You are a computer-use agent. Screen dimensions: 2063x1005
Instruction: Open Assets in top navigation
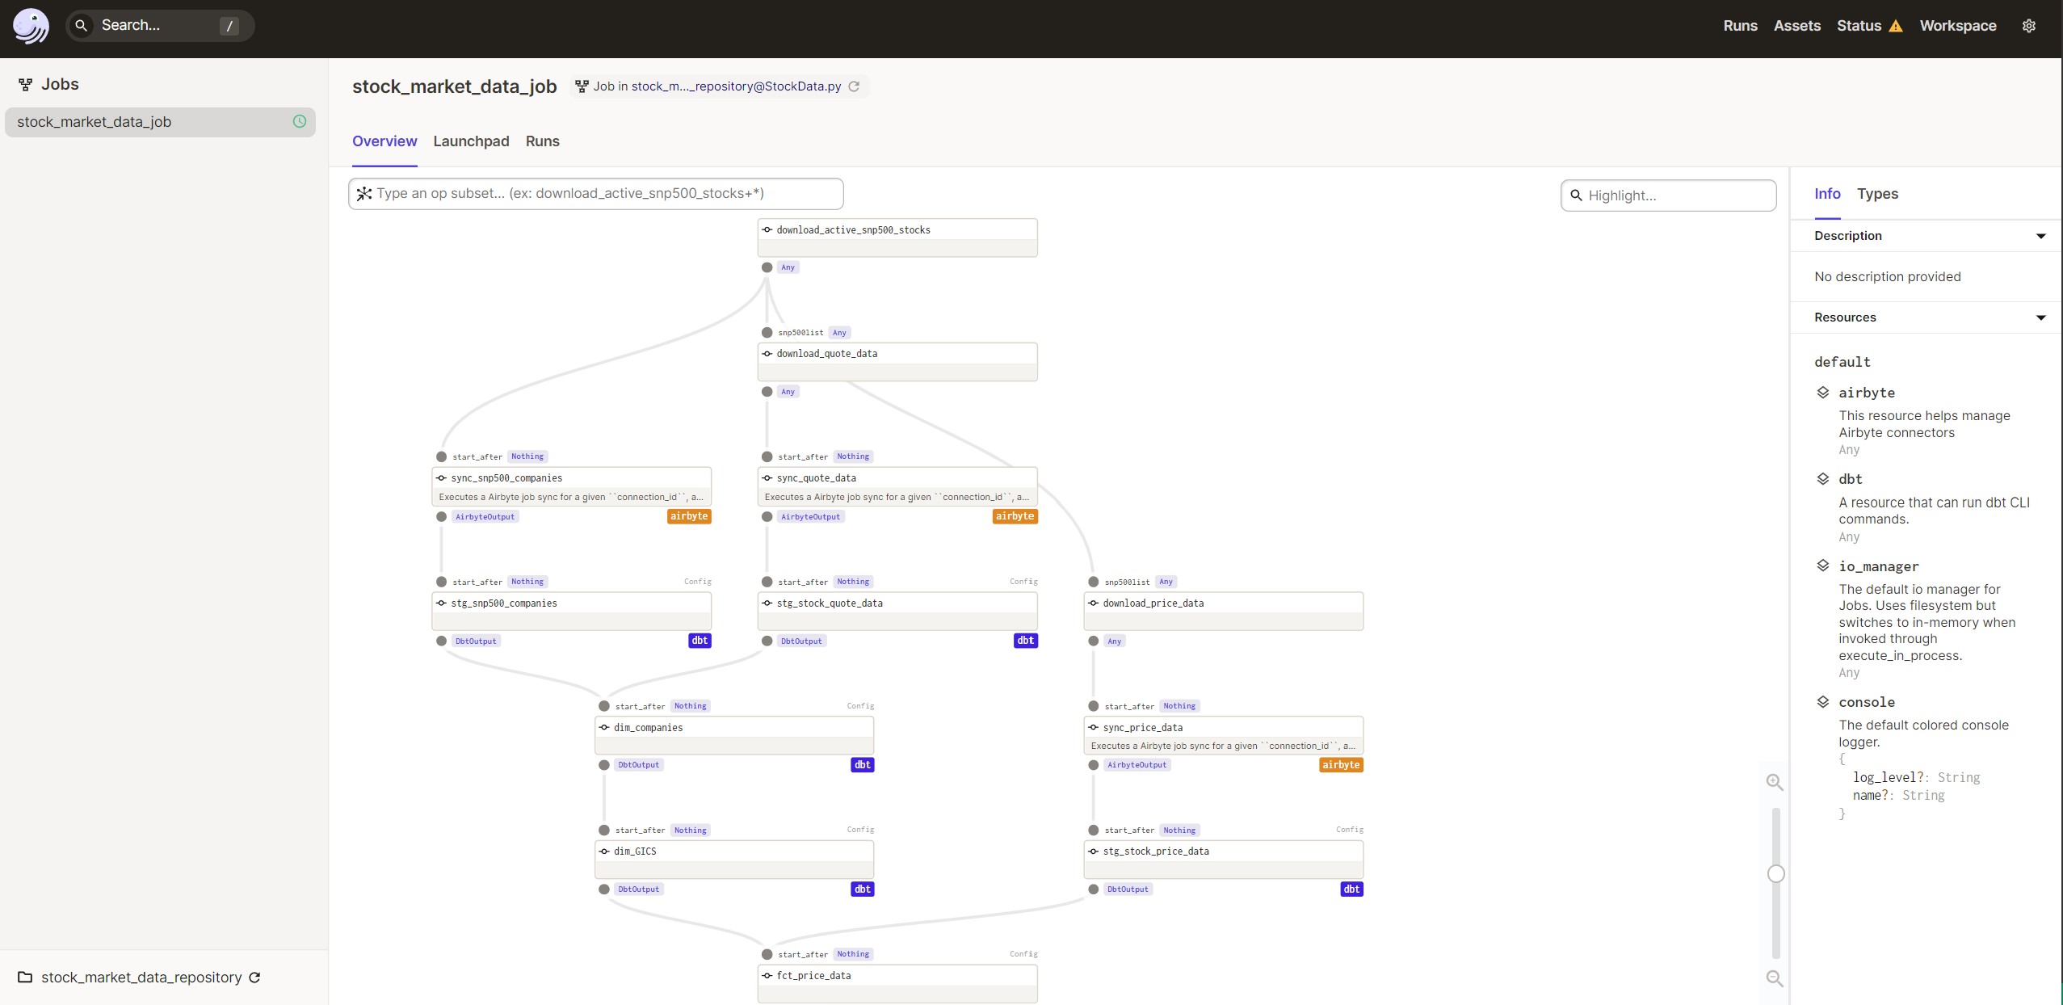(1796, 26)
